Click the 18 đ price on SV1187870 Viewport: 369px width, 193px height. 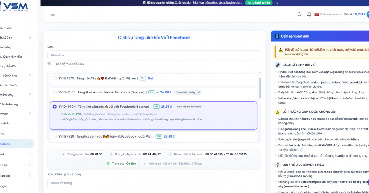150,78
